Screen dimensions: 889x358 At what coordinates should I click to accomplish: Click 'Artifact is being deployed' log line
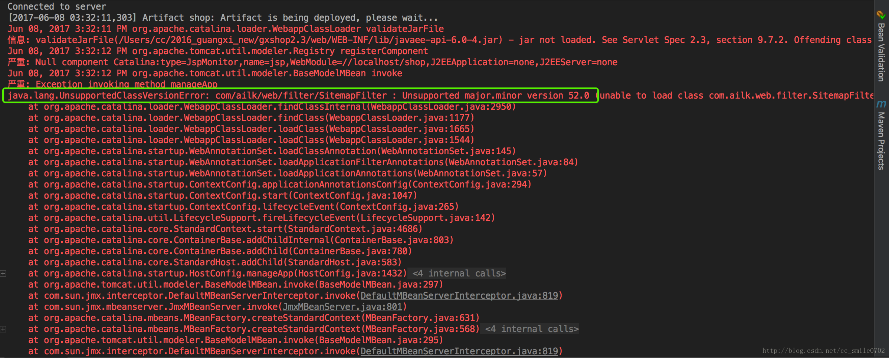point(223,18)
